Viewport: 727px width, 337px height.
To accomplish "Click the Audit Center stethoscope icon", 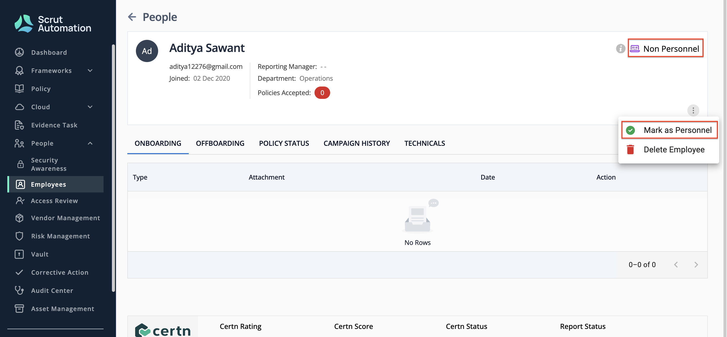I will tap(19, 290).
